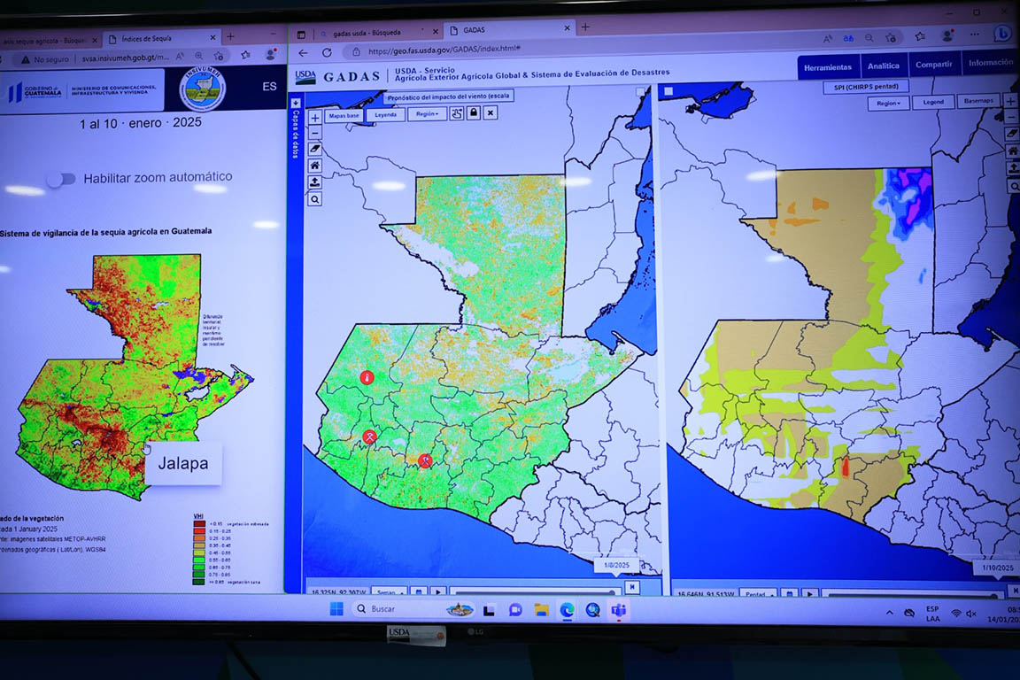Image resolution: width=1020 pixels, height=680 pixels.
Task: Click the Mapas base button
Action: (344, 116)
